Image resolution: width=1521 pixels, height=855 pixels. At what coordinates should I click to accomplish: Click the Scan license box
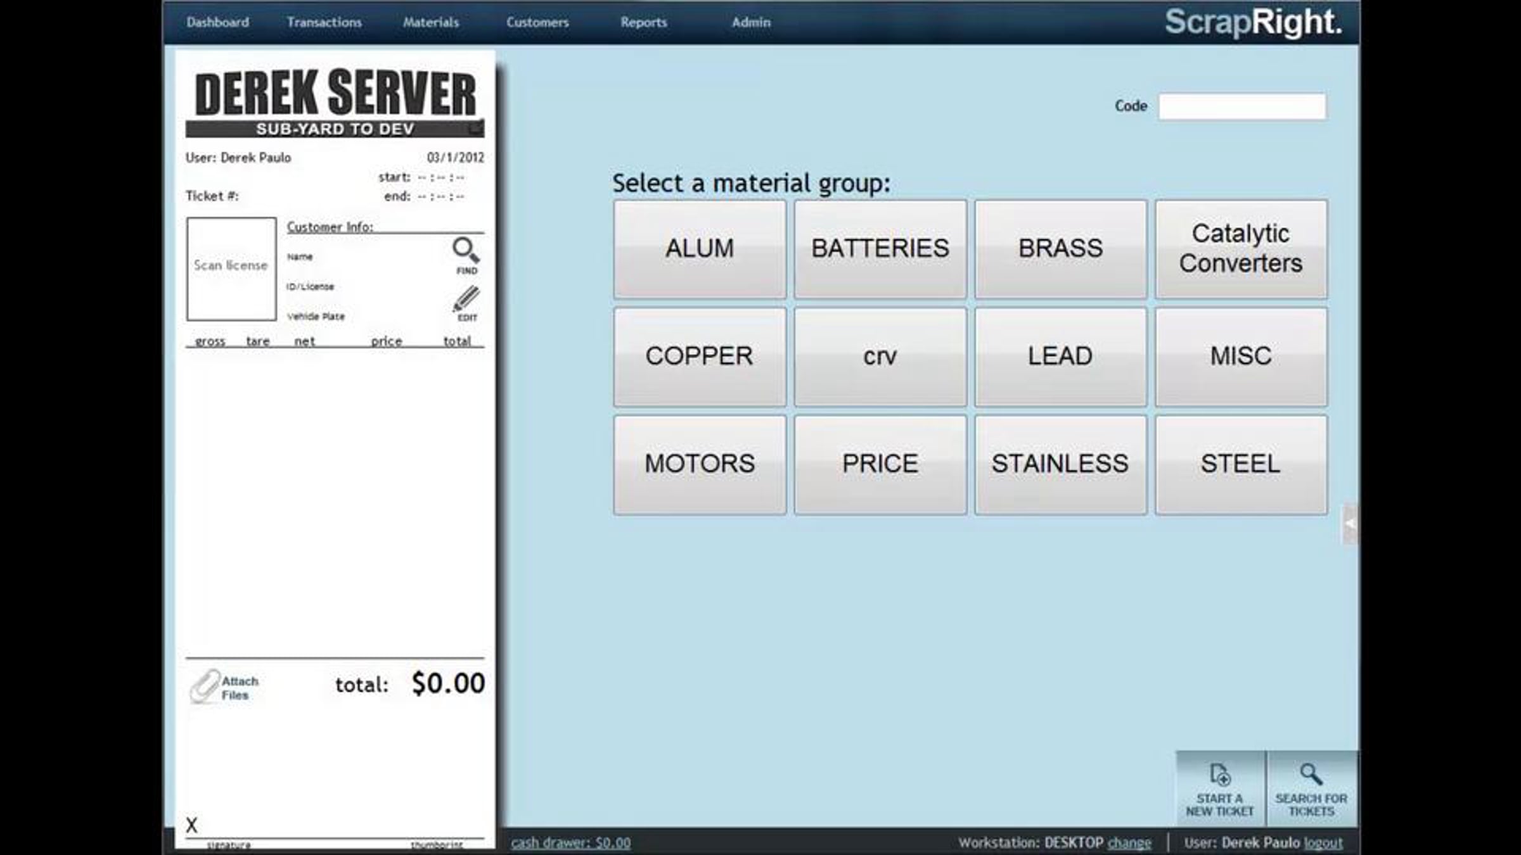tap(231, 269)
